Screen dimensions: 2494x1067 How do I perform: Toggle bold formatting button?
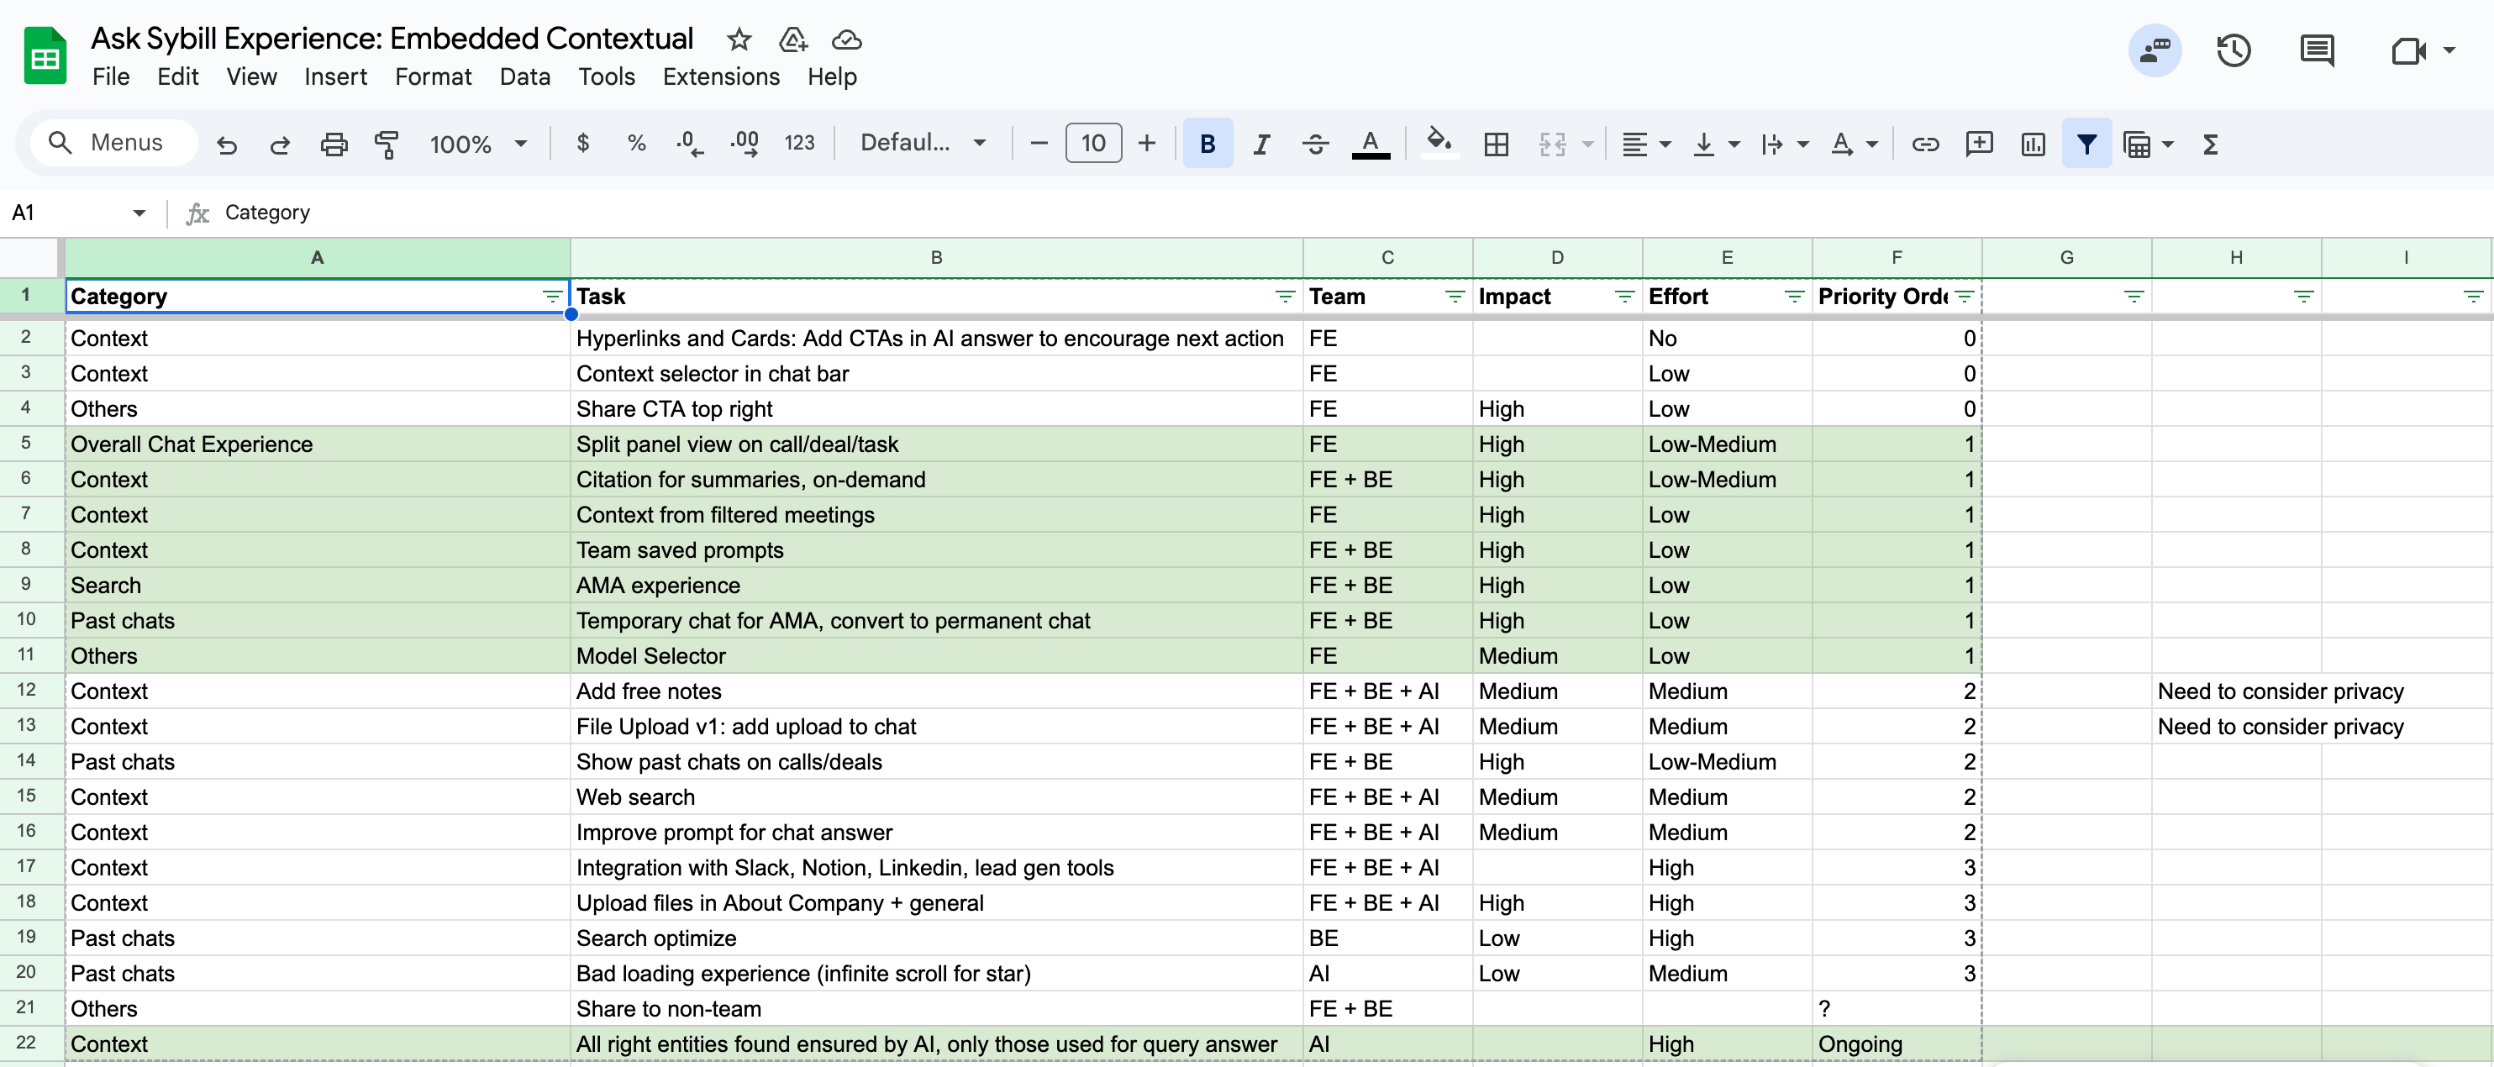click(x=1208, y=144)
